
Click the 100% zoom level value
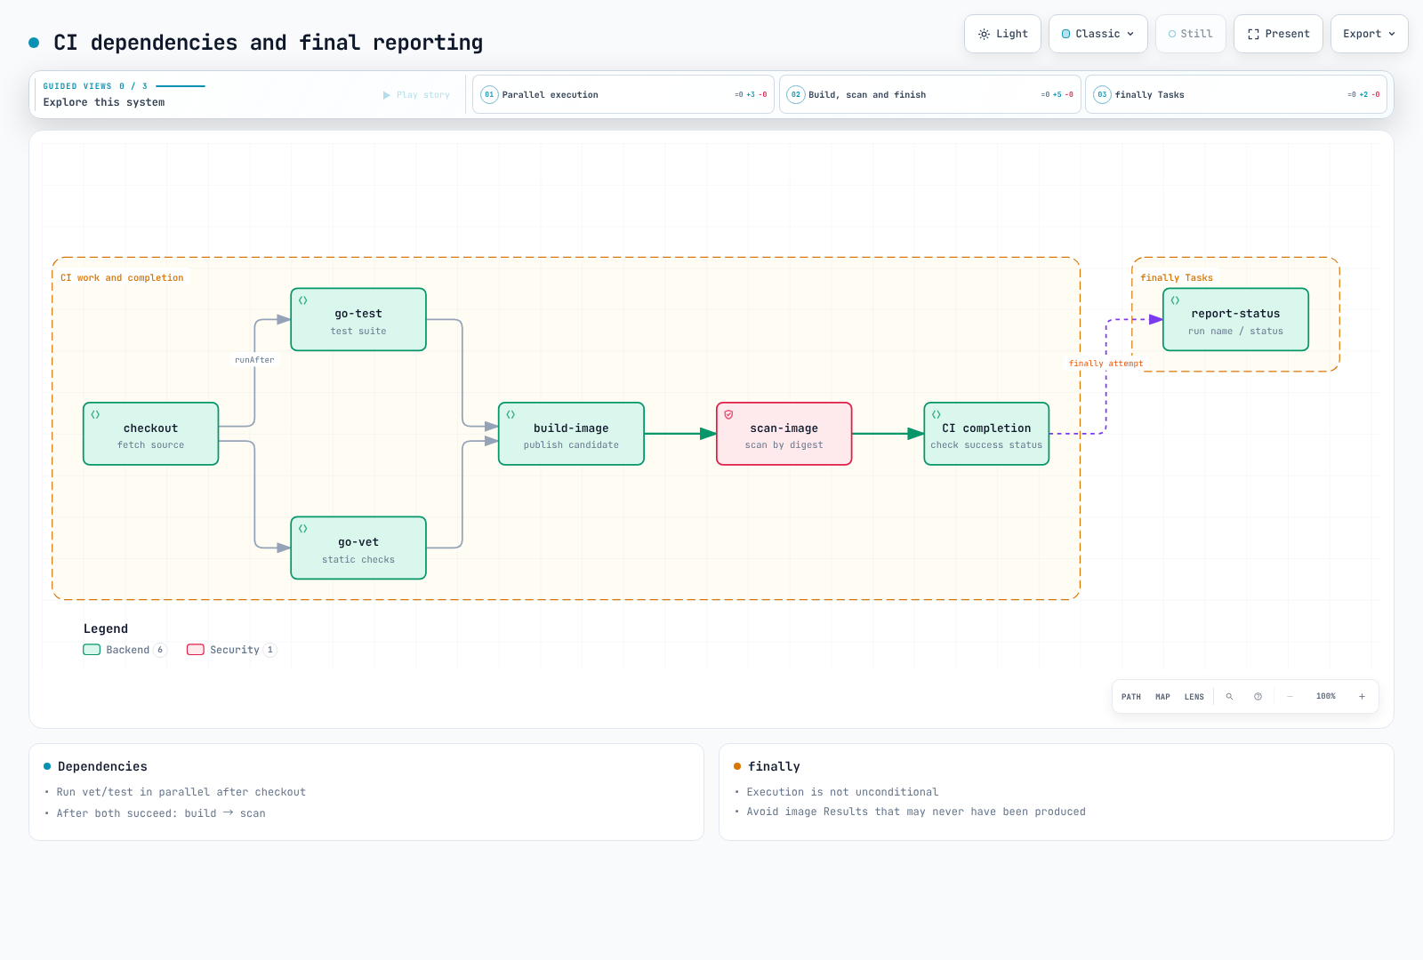1326,697
